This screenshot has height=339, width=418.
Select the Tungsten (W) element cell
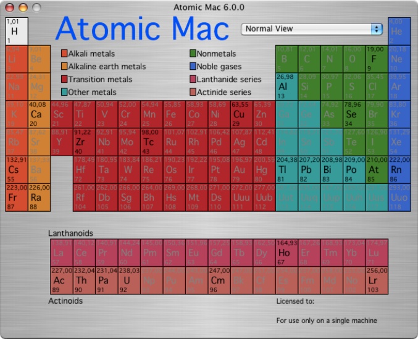(129, 170)
